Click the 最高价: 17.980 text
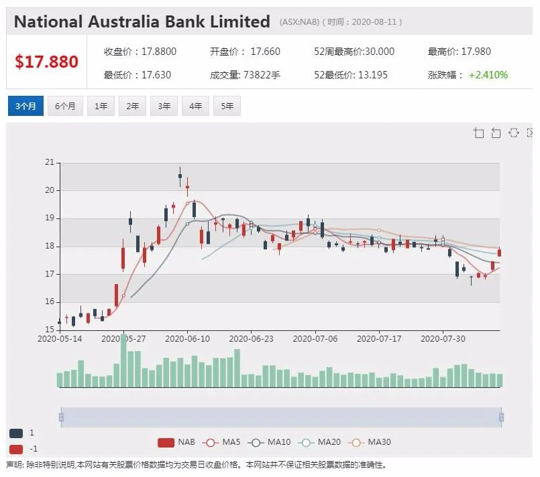The height and width of the screenshot is (477, 540). click(x=459, y=52)
